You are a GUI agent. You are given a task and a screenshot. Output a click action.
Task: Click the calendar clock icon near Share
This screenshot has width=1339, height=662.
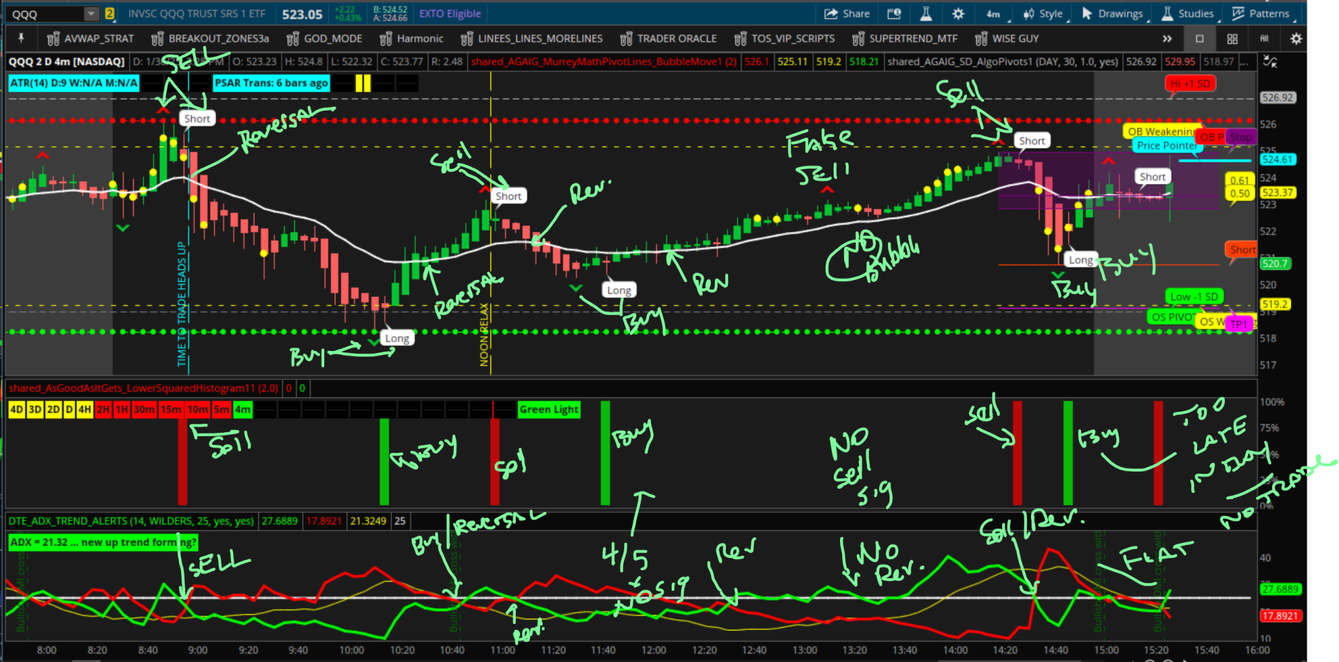coord(894,13)
